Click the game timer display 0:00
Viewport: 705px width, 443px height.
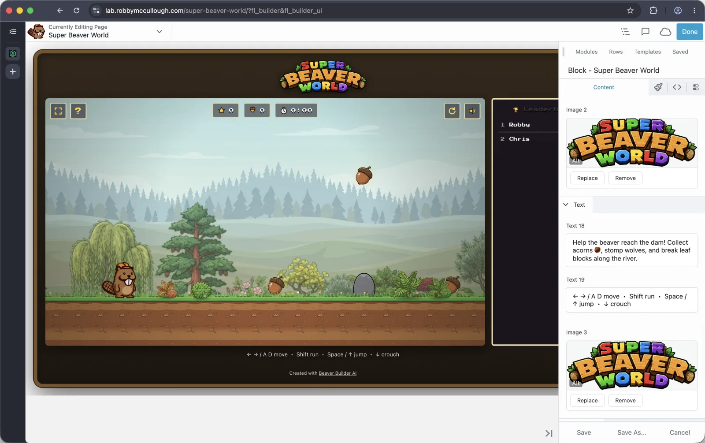(x=297, y=110)
